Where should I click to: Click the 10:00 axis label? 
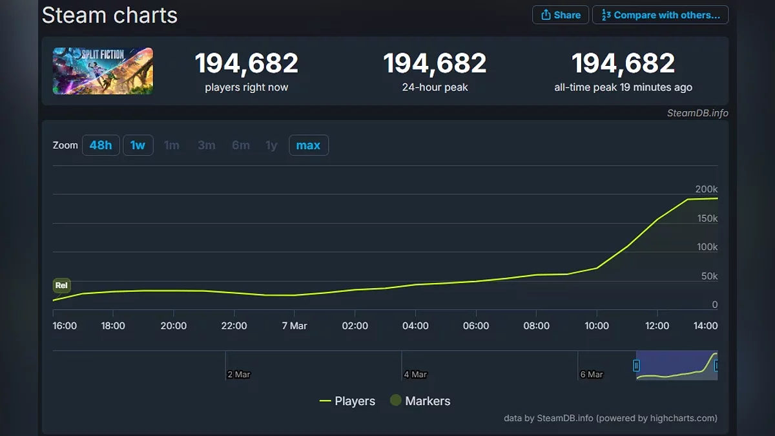[x=597, y=326]
